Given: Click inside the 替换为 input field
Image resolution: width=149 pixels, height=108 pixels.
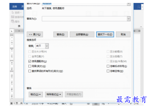Looking at the screenshot, I should [x=85, y=19].
